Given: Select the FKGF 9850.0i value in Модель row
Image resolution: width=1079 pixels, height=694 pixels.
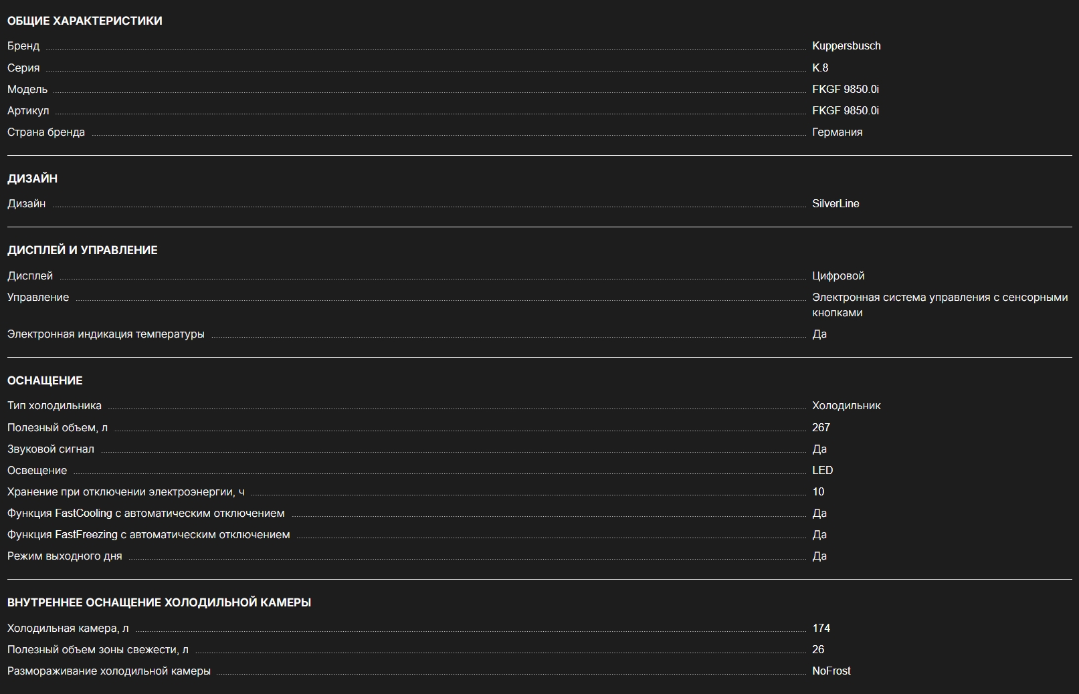Looking at the screenshot, I should point(845,89).
